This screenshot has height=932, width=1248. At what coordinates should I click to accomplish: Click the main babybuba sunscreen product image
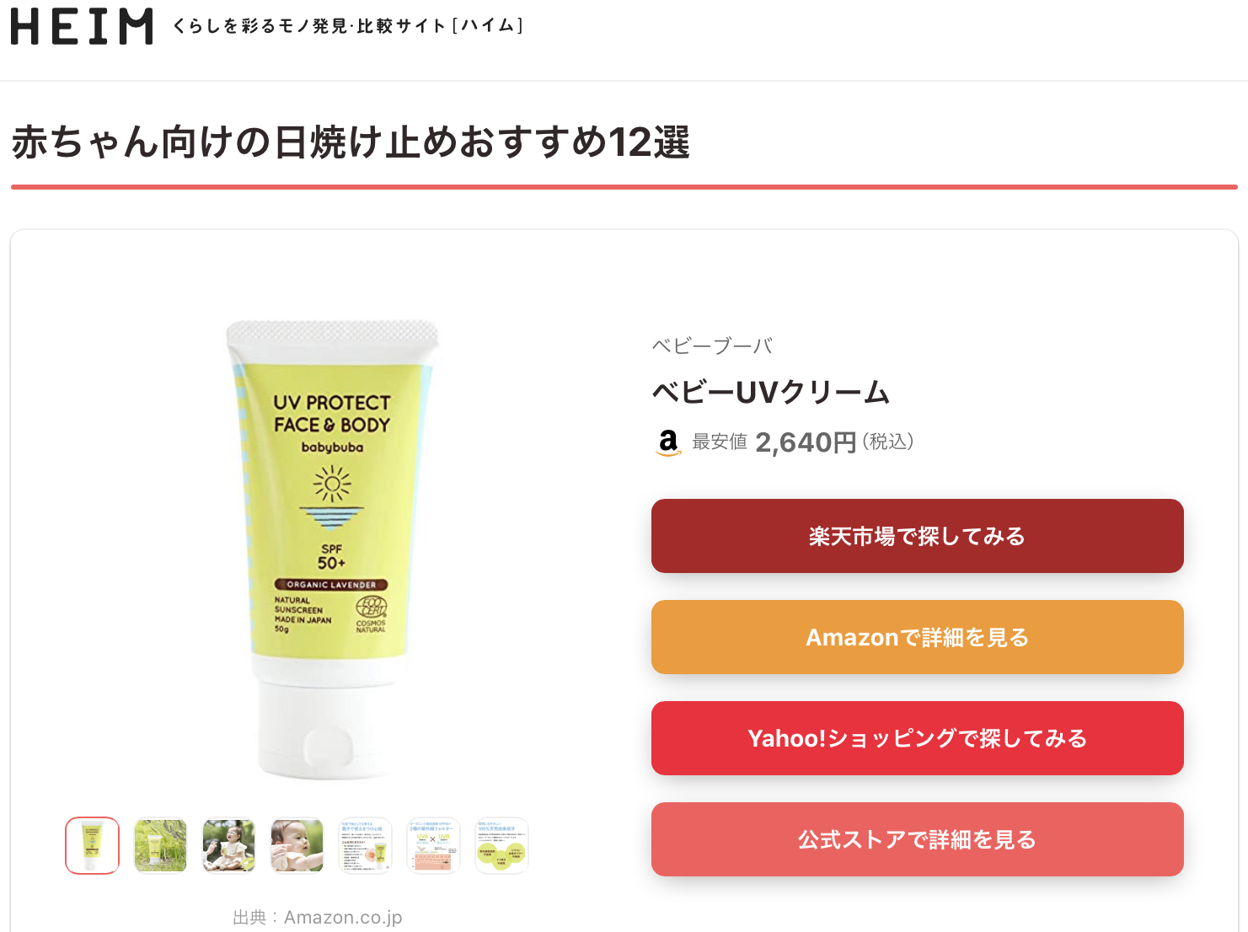[333, 549]
